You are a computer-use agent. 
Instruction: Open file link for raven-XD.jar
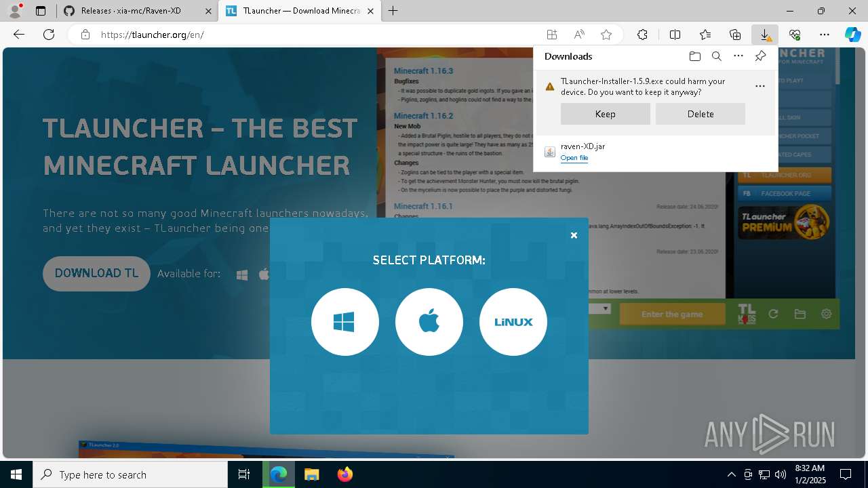(574, 158)
